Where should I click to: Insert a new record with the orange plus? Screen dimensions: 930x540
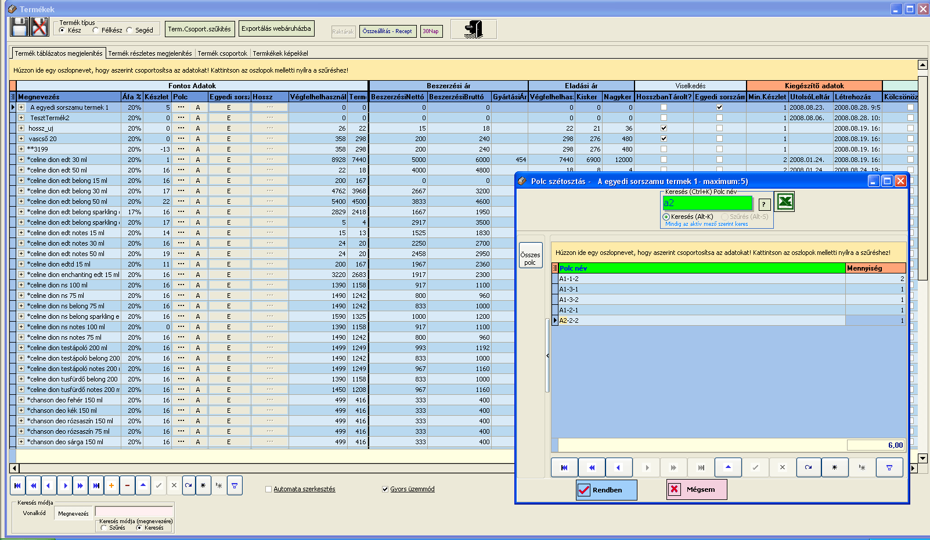111,485
